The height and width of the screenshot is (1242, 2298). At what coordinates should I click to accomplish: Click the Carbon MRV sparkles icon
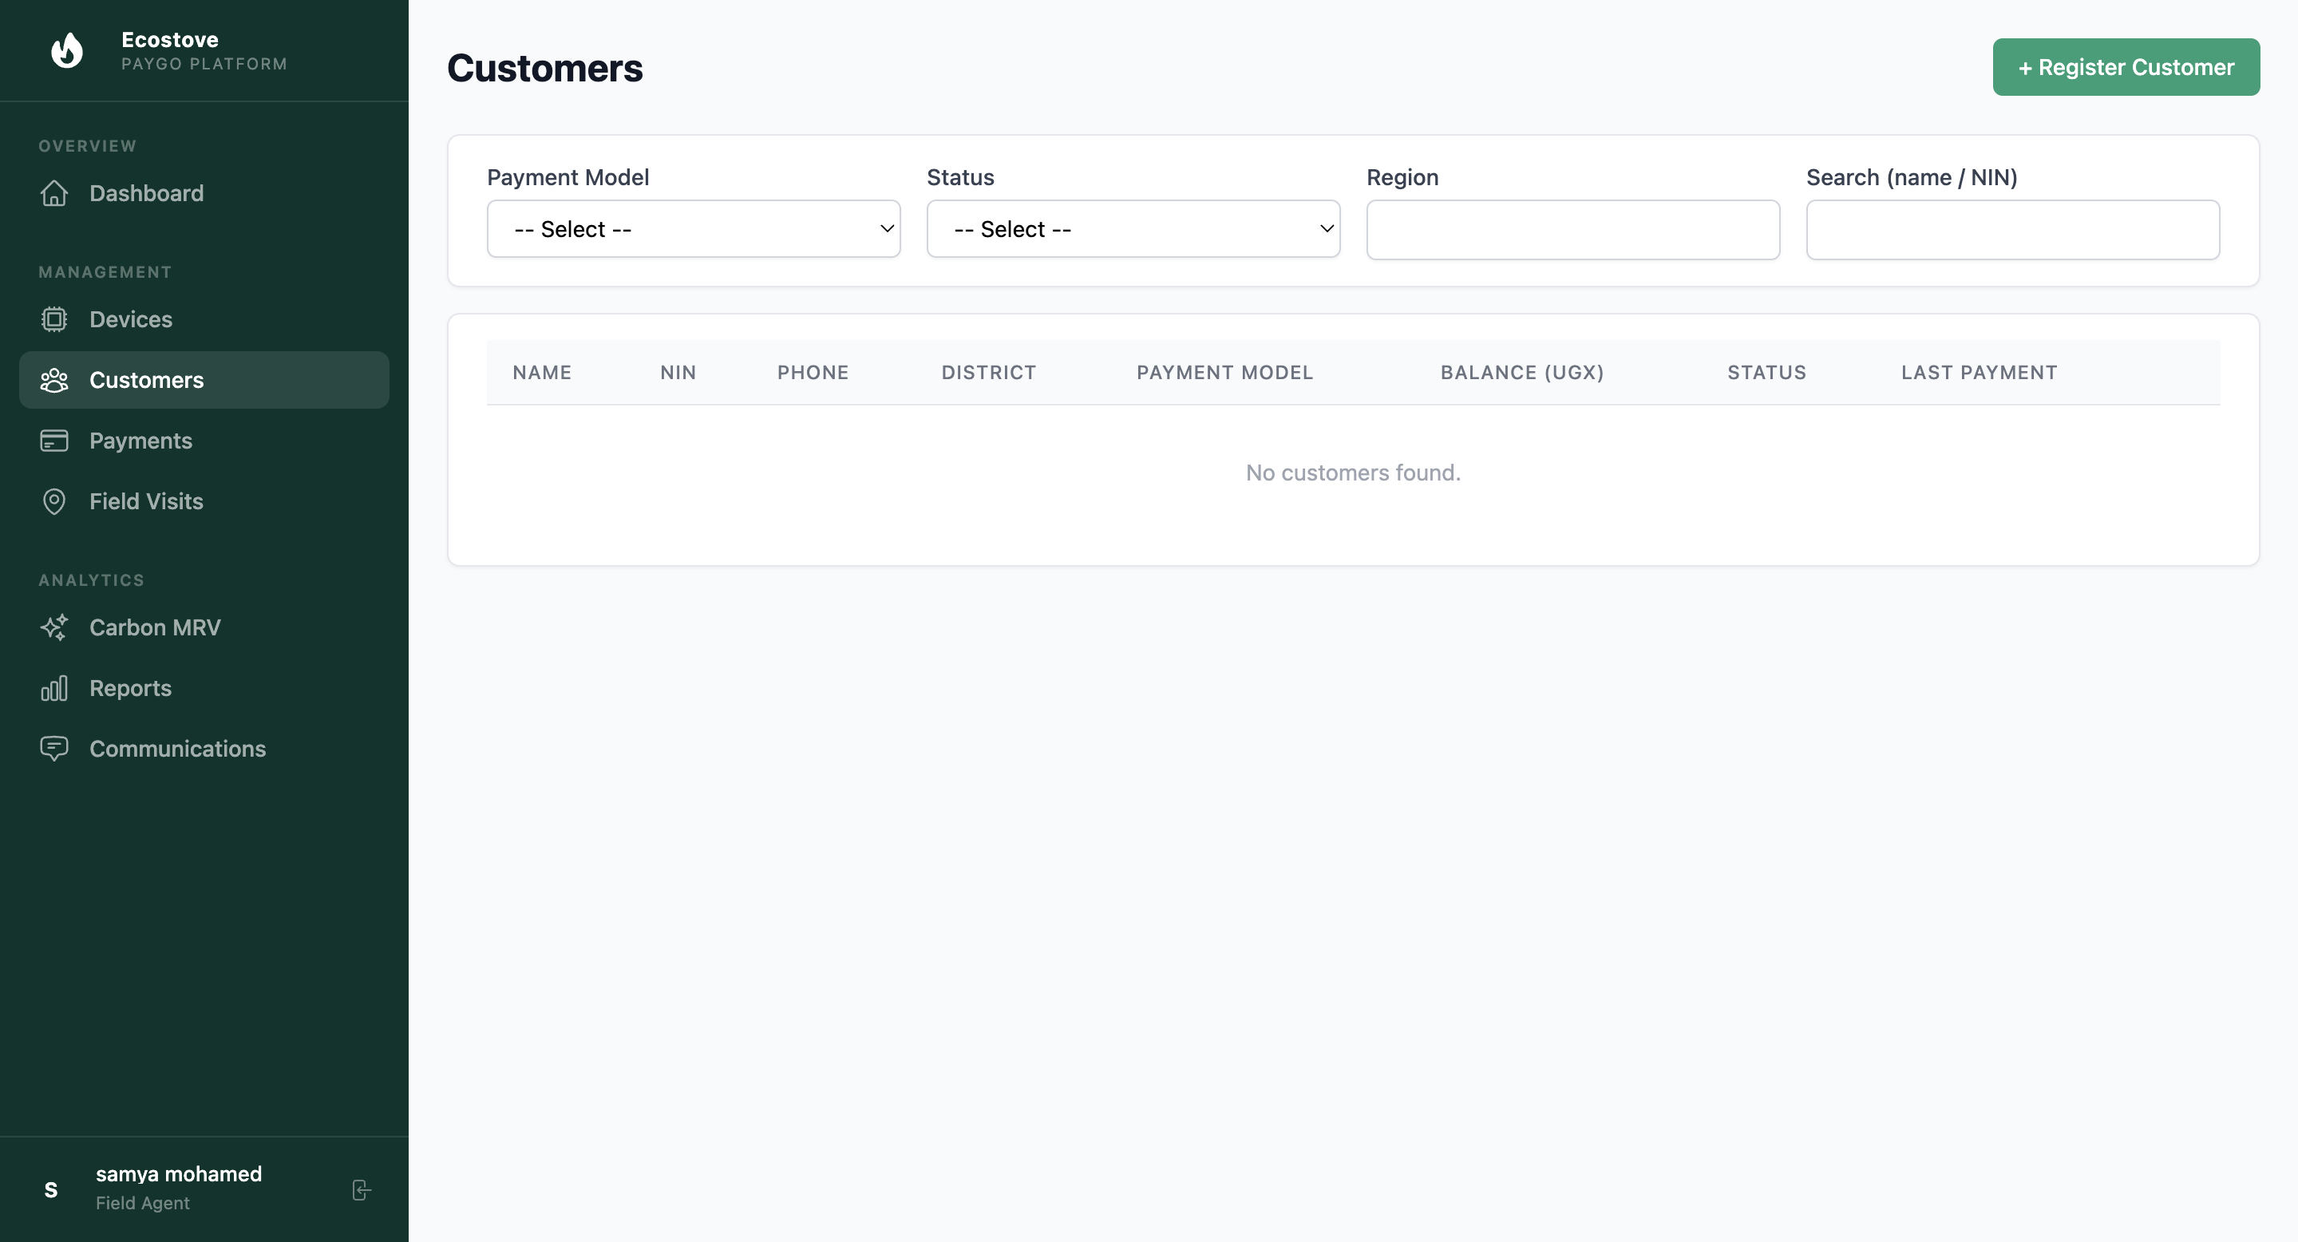click(54, 627)
